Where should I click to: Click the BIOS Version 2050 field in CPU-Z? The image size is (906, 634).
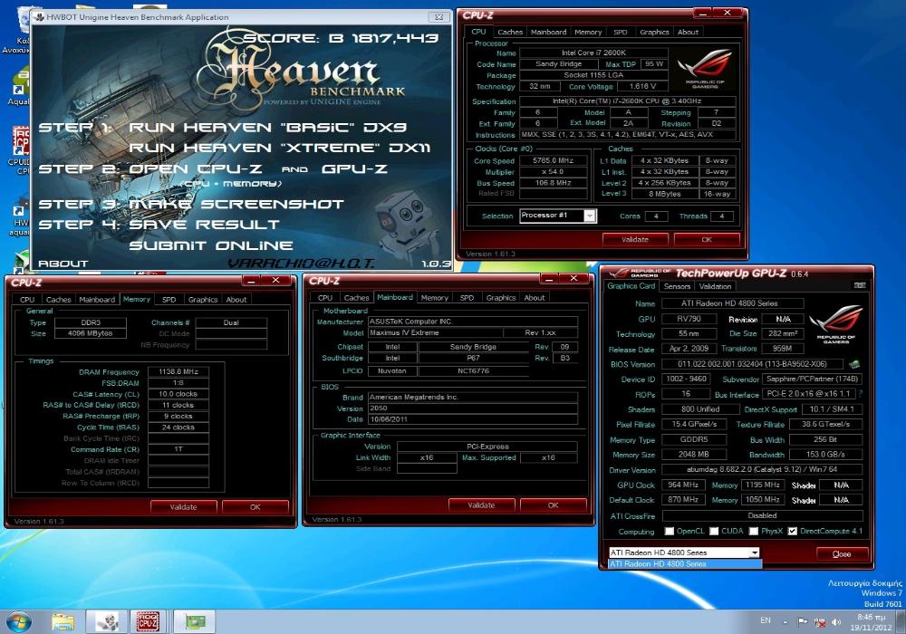(x=473, y=408)
